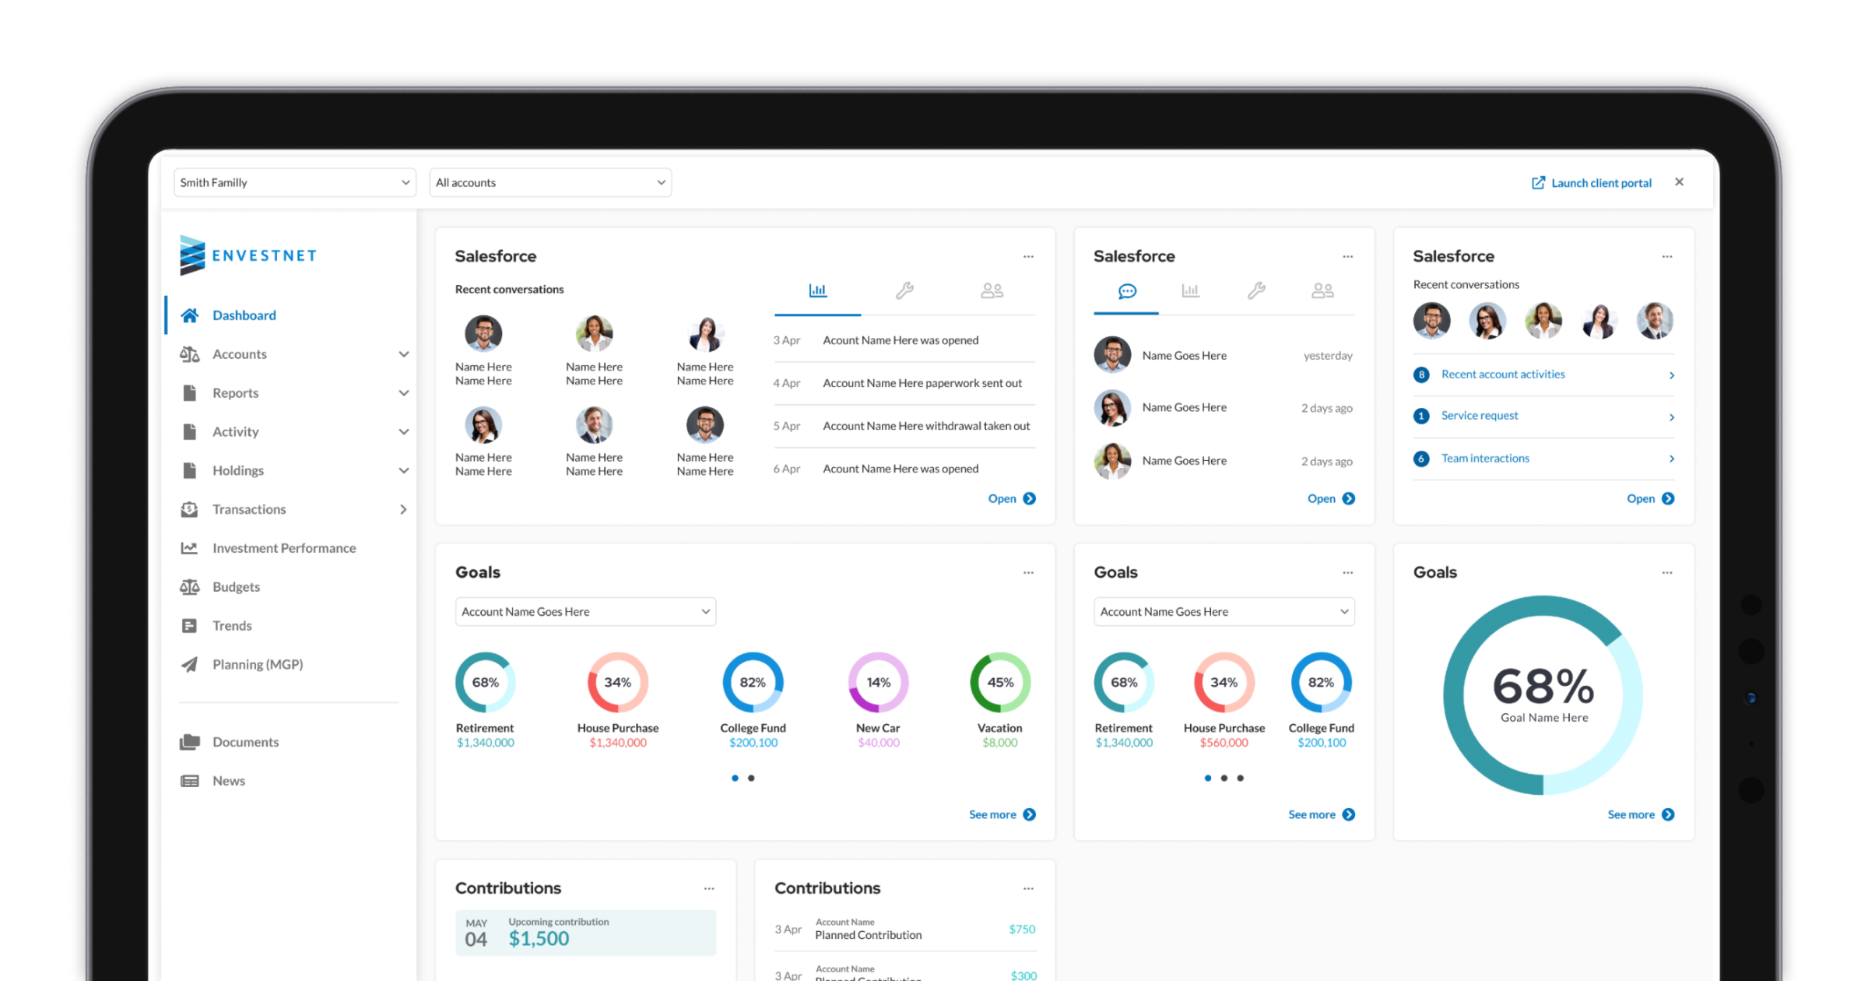
Task: Switch to bar chart tab in first Salesforce card
Action: tap(817, 291)
